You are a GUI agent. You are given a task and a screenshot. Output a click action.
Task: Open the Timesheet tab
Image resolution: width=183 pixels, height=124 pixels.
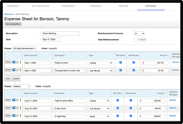[96, 6]
